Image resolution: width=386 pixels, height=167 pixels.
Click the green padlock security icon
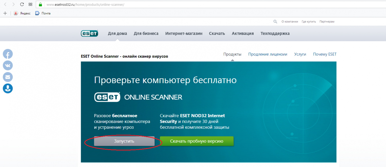click(x=40, y=4)
